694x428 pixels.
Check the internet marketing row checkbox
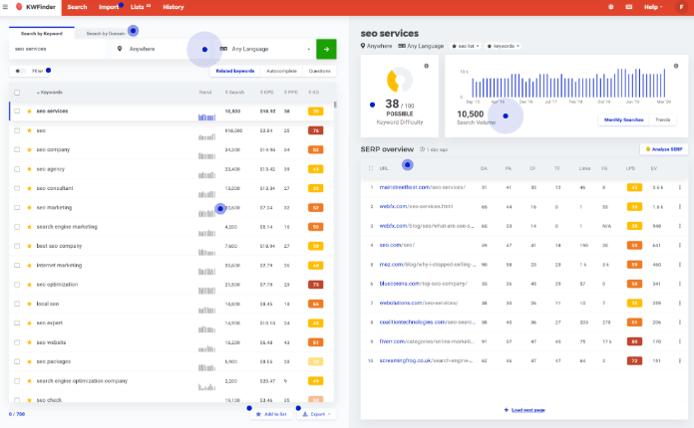tap(17, 266)
